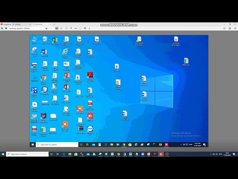Open Task View on remote taskbar
This screenshot has height=179, width=238.
click(87, 145)
